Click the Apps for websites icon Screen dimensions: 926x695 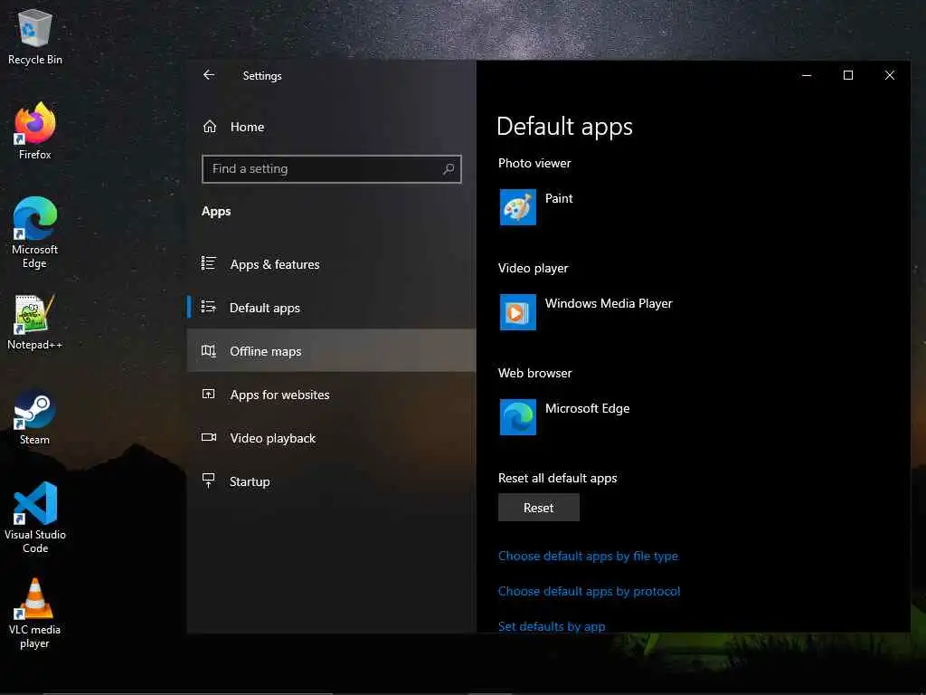209,394
